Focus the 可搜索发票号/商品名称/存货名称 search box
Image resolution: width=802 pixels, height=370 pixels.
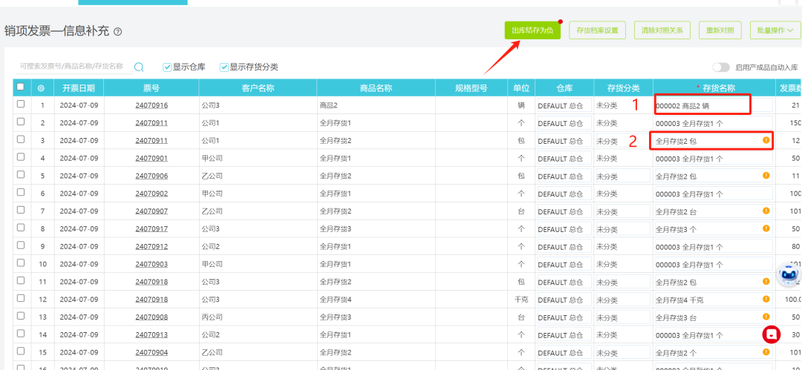coord(74,67)
